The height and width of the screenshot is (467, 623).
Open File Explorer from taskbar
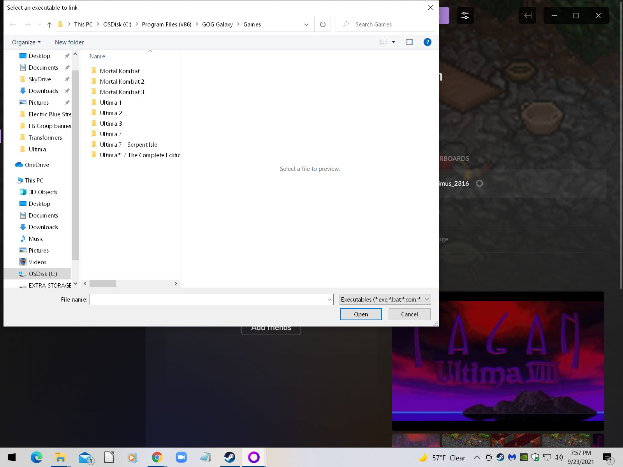(x=60, y=457)
